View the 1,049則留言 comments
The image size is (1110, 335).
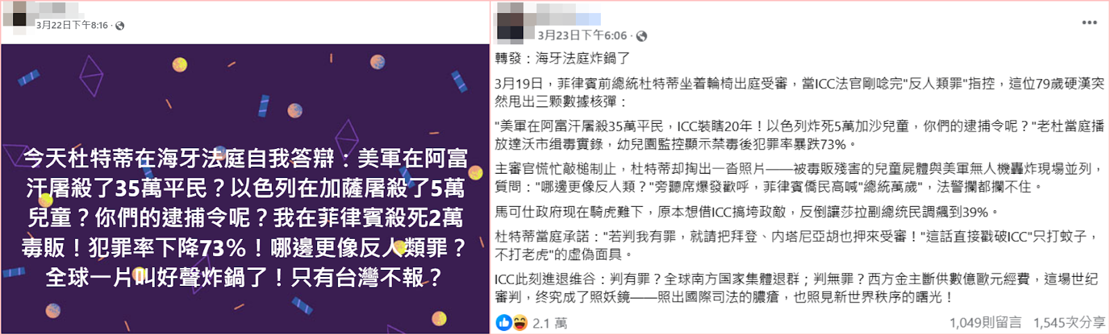(x=985, y=323)
